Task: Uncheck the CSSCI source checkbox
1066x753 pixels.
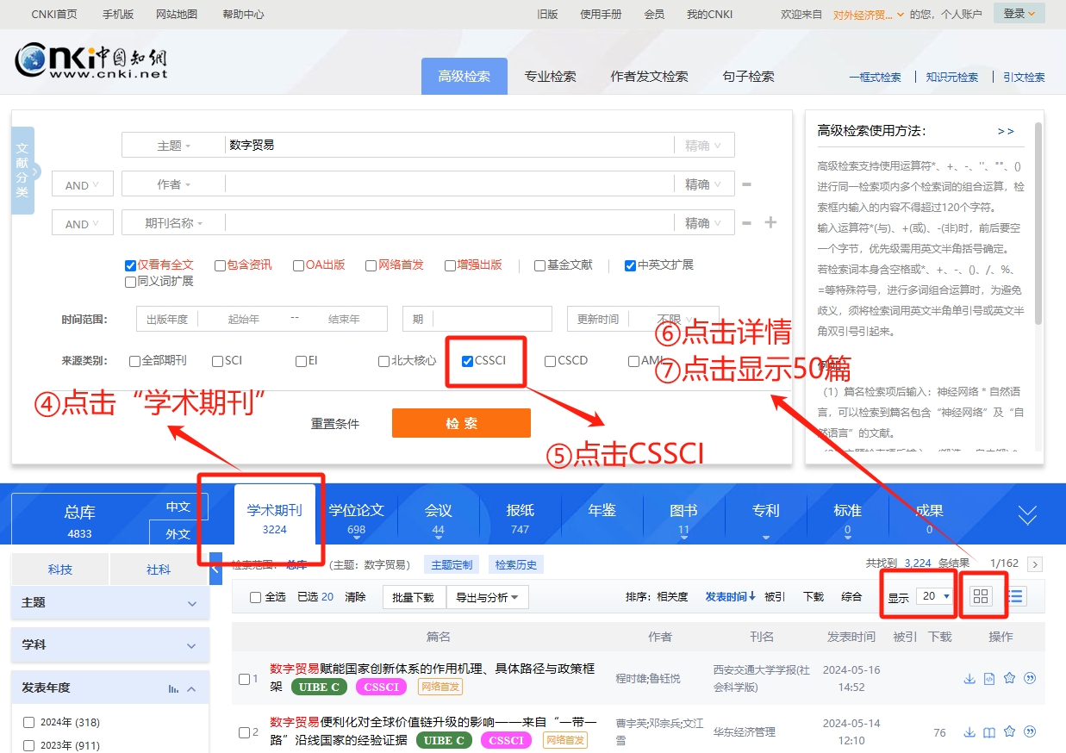Action: [468, 361]
